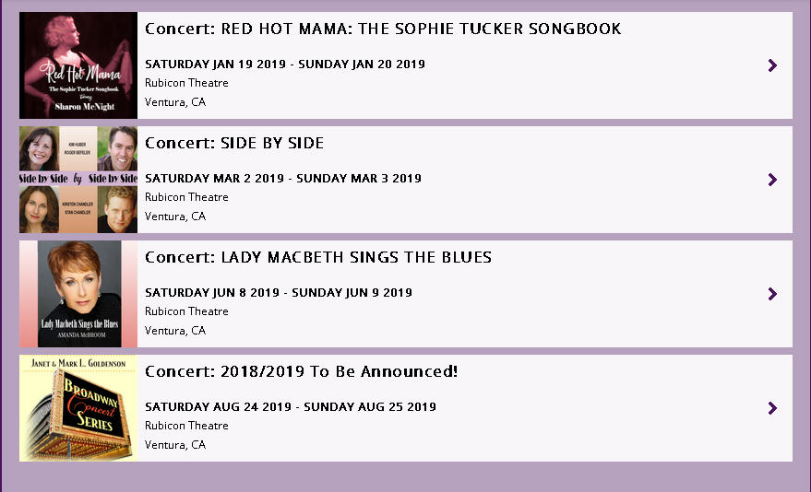
Task: Open the Red Hot Mama: Sophie Tucker Songbook title
Action: click(383, 29)
